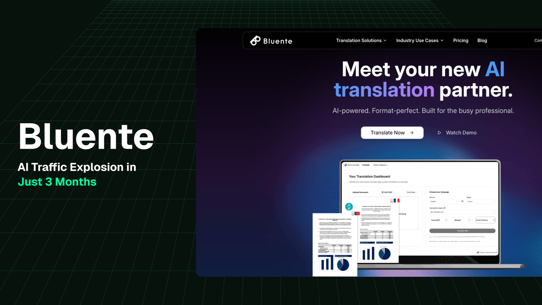
Task: Open the Translation Solutions menu
Action: [x=361, y=41]
